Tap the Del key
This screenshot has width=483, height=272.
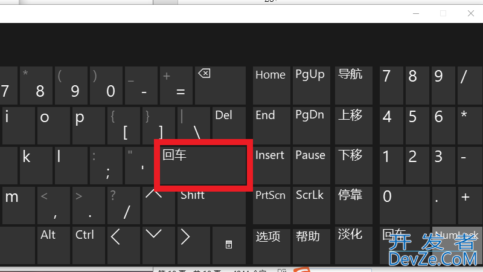[229, 126]
